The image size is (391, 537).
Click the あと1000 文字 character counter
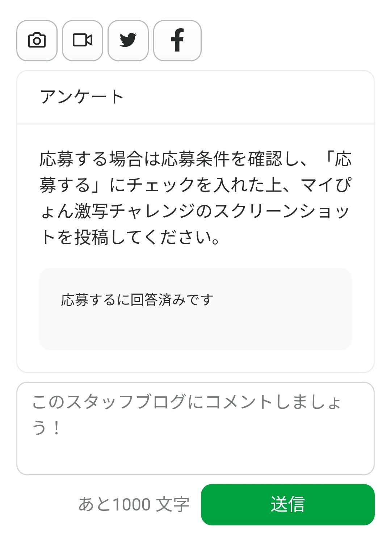click(x=134, y=504)
